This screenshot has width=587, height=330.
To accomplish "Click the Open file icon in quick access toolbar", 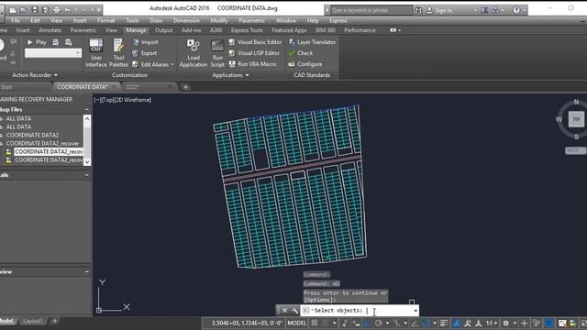I will coord(23,10).
